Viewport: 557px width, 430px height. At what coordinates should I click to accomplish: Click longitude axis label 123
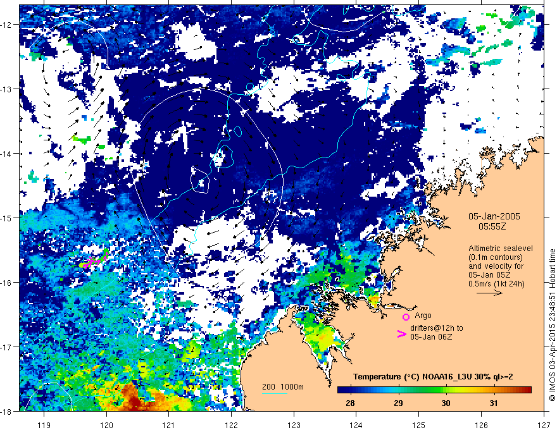pyautogui.click(x=294, y=425)
